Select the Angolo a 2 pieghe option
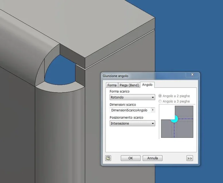223x183 pixels. pyautogui.click(x=174, y=96)
